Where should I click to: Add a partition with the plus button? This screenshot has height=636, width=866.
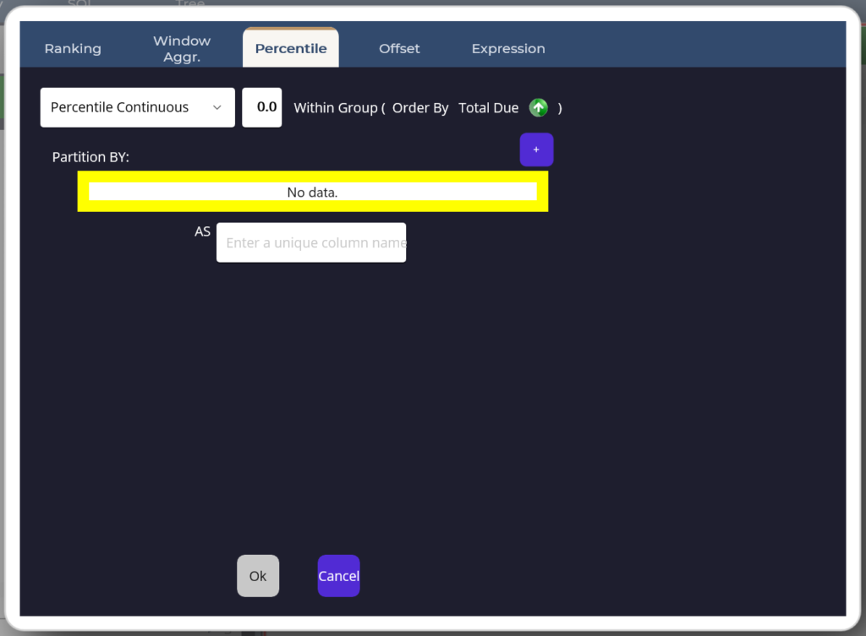pyautogui.click(x=536, y=149)
